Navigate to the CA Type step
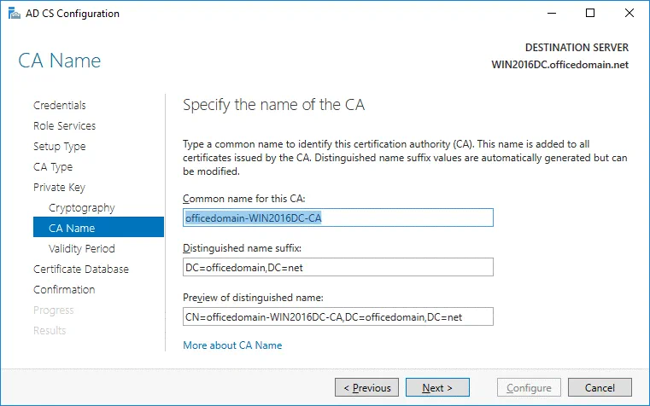 pyautogui.click(x=53, y=167)
